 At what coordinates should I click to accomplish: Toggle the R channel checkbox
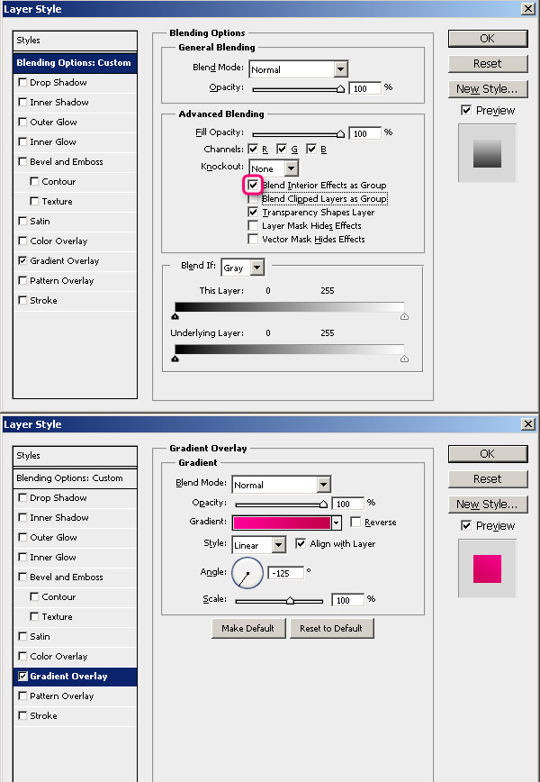(253, 149)
